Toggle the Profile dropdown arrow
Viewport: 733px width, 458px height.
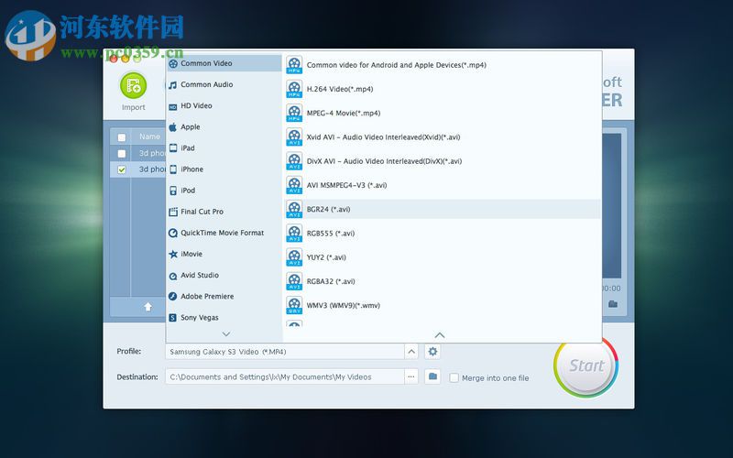pos(411,352)
